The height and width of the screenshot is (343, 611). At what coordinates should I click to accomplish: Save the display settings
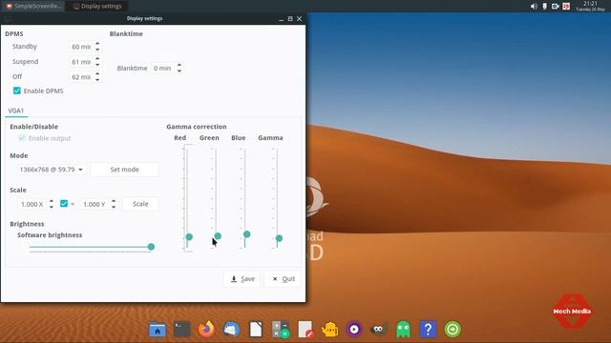tap(242, 279)
